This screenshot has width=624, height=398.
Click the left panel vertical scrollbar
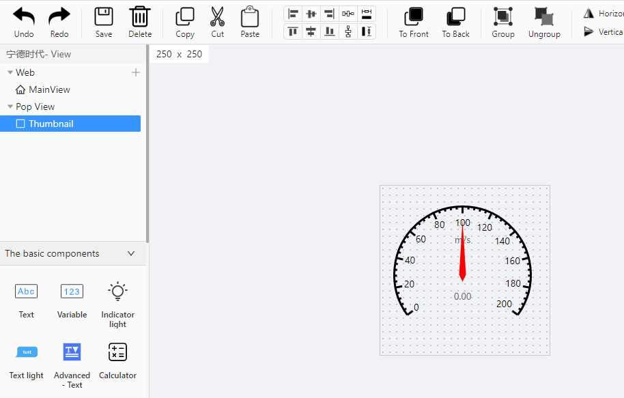[x=147, y=143]
